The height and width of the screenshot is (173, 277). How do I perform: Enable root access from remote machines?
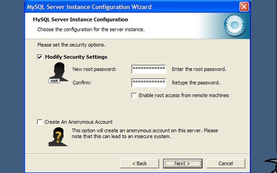tap(134, 95)
